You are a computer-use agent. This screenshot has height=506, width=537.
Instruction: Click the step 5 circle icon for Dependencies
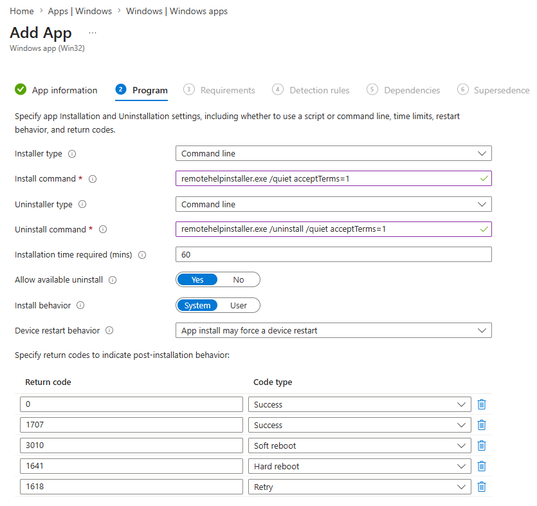coord(372,89)
